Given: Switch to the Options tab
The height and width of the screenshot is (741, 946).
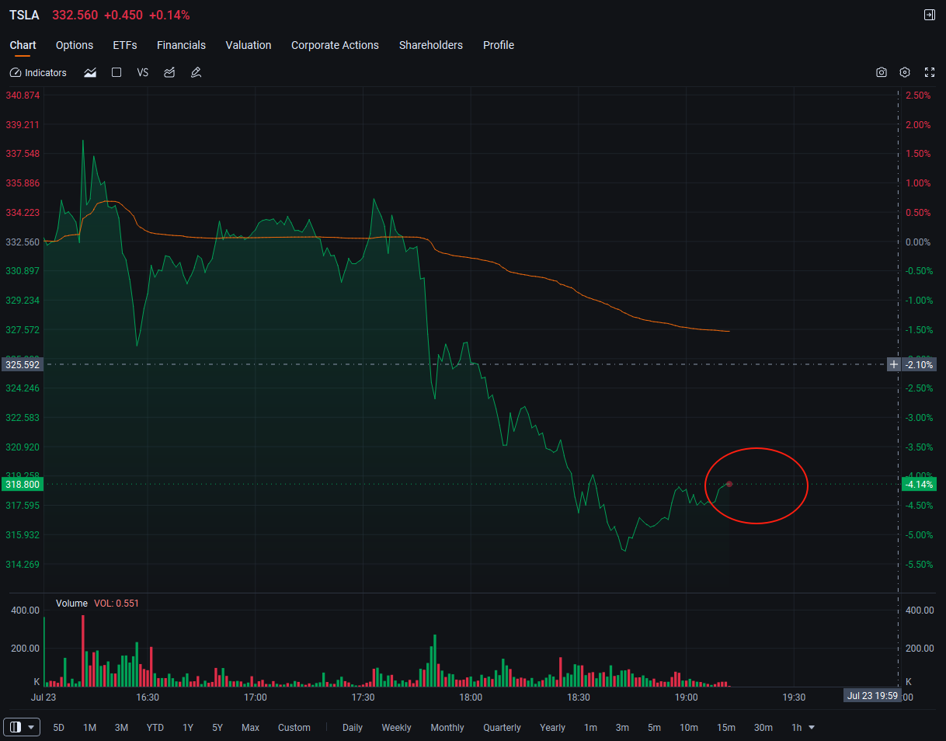Looking at the screenshot, I should pos(75,45).
